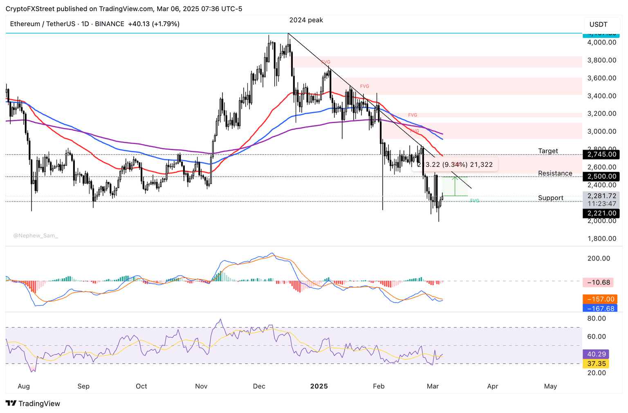The height and width of the screenshot is (413, 628).
Task: Select the MACD histogram value -10.68
Action: [598, 282]
